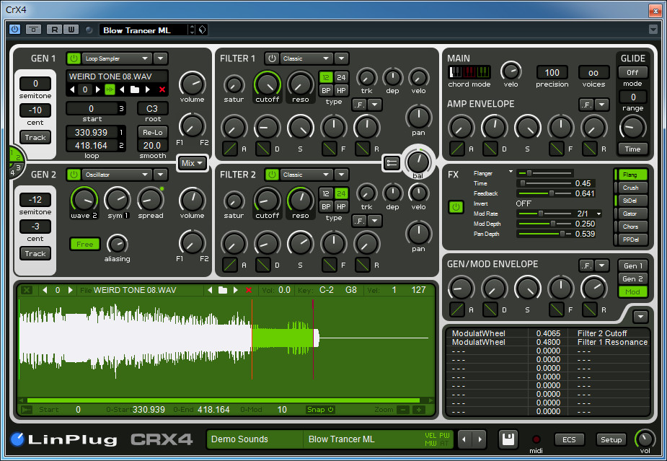Open the folder icon in the waveform editor header

tap(223, 290)
